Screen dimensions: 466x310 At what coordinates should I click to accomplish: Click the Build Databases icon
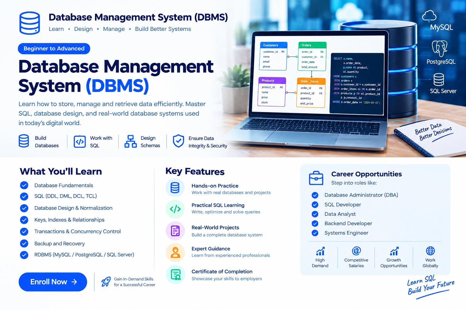click(24, 141)
